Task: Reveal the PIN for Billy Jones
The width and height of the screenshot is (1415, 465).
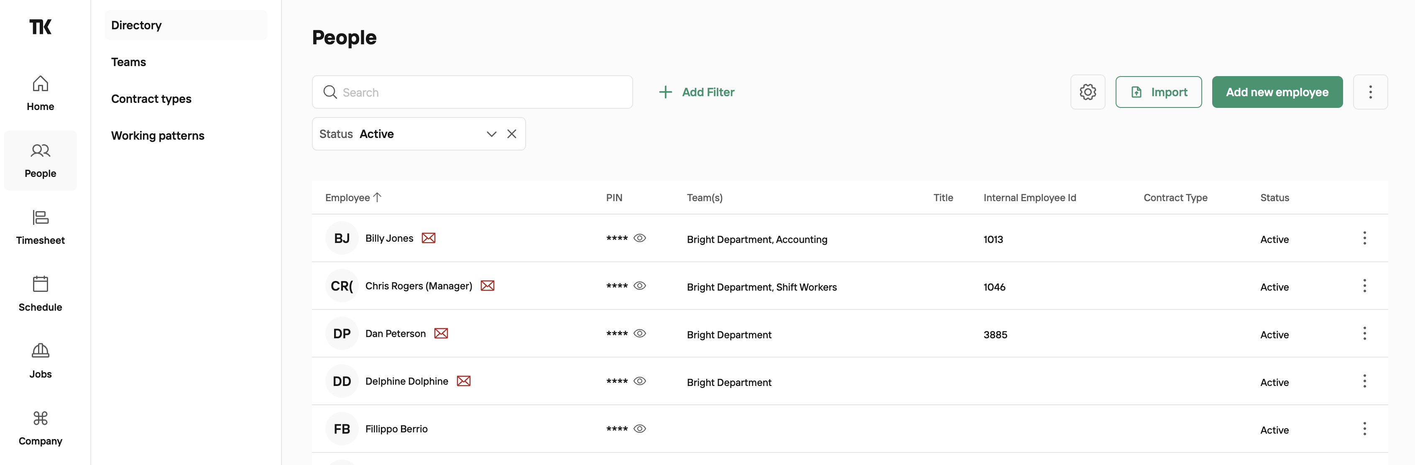Action: pyautogui.click(x=639, y=238)
